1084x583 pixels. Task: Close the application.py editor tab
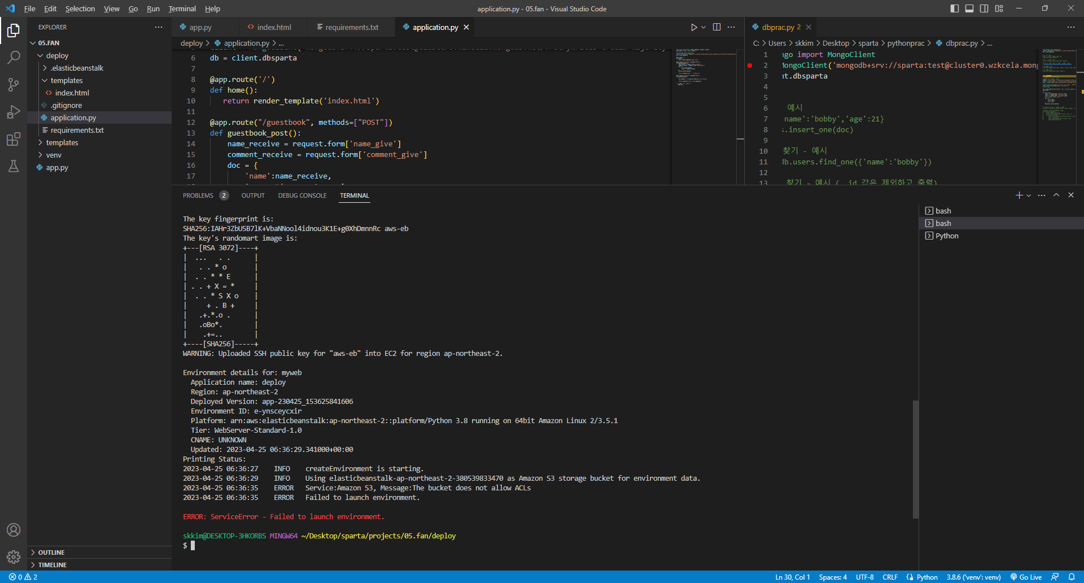[466, 27]
